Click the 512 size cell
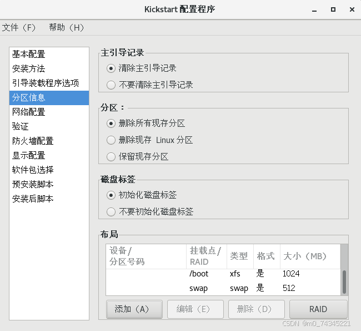Image resolution: width=361 pixels, height=331 pixels. [289, 288]
